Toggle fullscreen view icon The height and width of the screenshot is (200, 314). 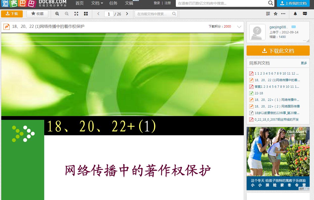(76, 14)
